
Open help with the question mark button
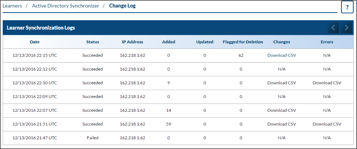(347, 7)
